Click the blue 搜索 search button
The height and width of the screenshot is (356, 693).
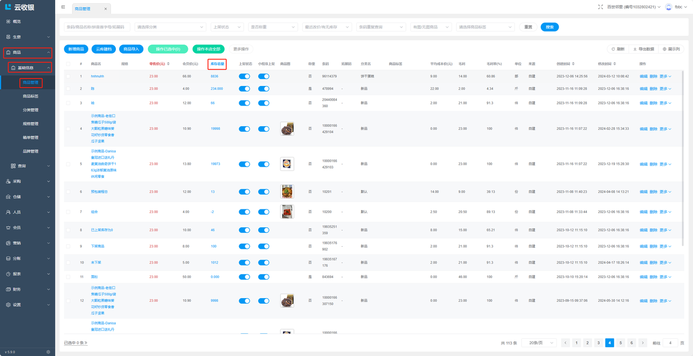550,27
